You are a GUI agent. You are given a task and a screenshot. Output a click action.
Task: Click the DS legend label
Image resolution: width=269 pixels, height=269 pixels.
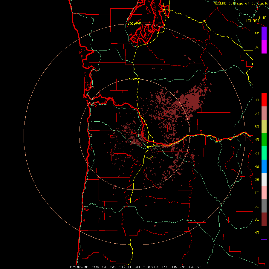pyautogui.click(x=257, y=180)
